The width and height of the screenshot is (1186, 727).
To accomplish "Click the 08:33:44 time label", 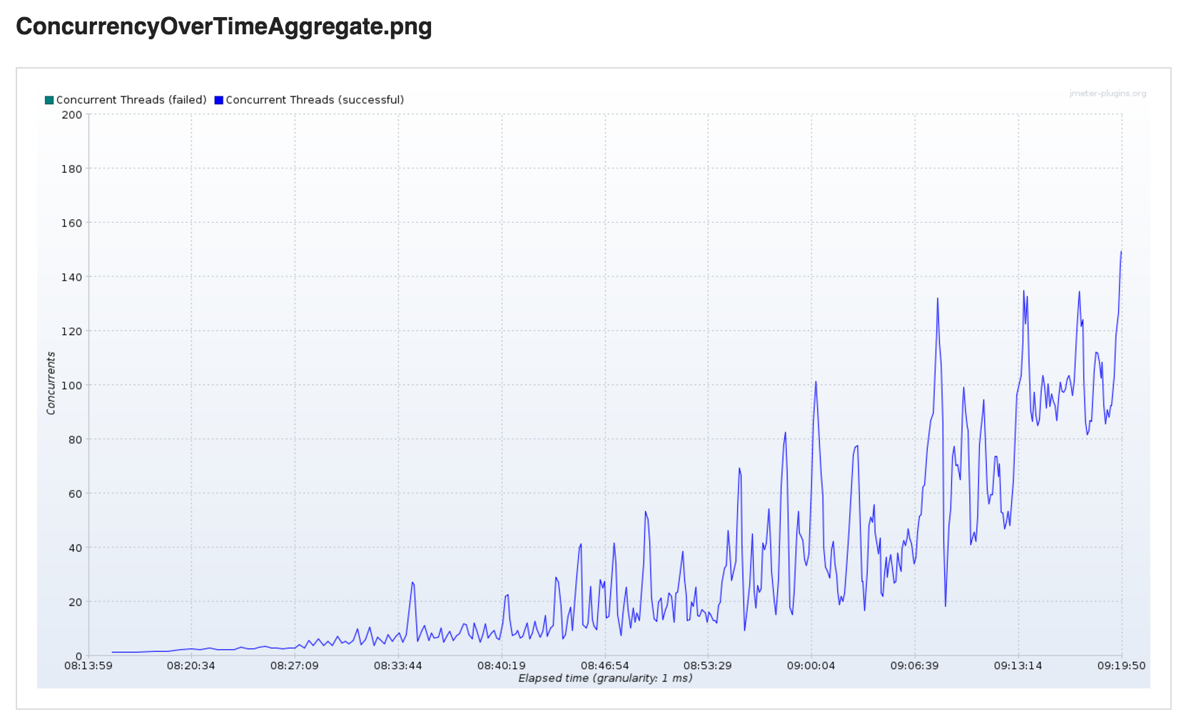I will [x=398, y=666].
